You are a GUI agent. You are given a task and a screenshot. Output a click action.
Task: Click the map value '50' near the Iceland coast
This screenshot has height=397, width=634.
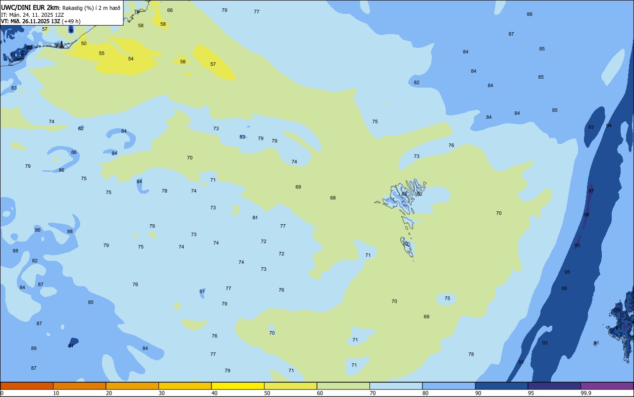point(84,44)
